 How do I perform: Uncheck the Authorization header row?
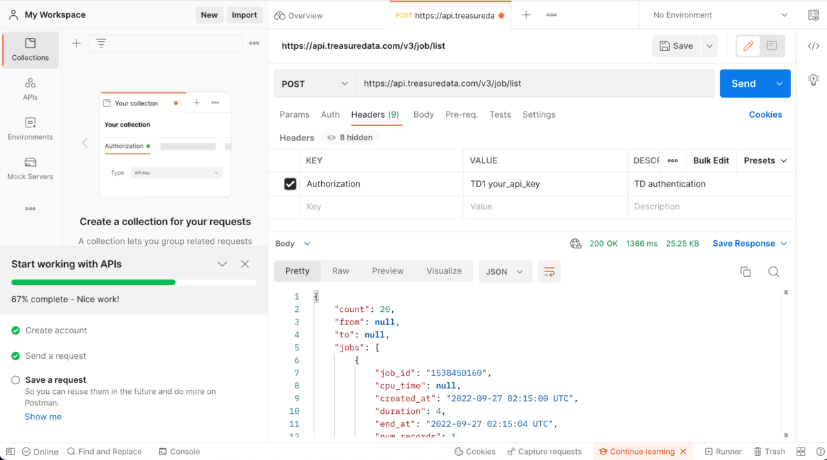pos(290,184)
